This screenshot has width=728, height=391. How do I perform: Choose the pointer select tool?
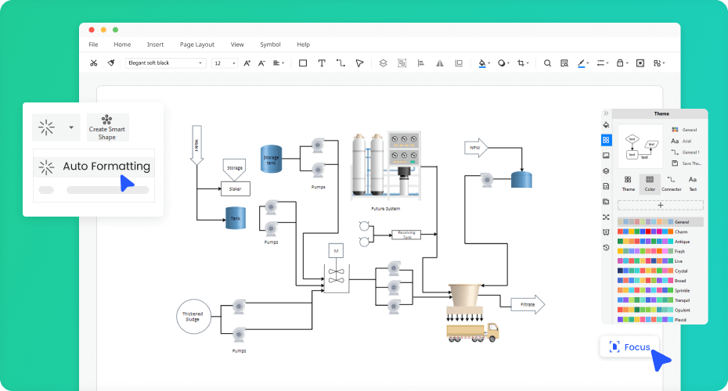click(x=359, y=63)
